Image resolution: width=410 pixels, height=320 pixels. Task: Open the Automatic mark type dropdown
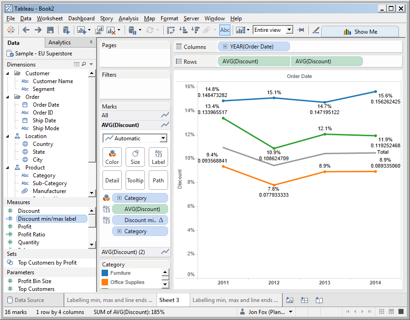point(134,138)
